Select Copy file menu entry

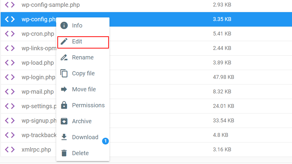tap(83, 73)
